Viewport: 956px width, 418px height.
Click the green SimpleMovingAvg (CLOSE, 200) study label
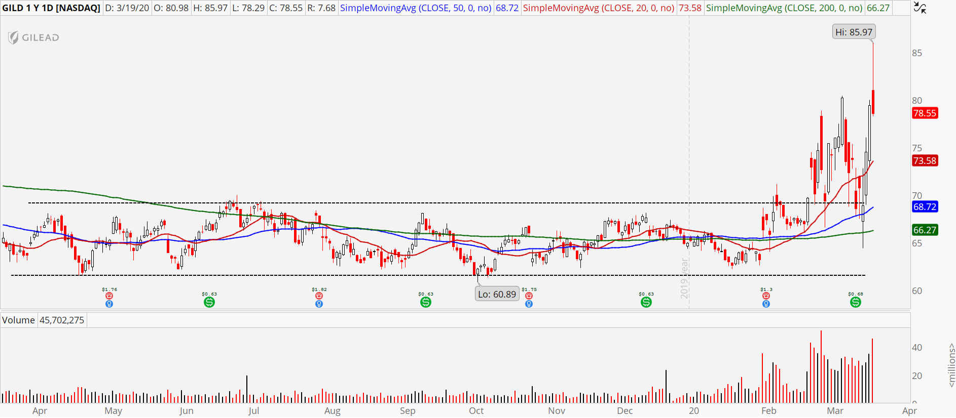point(784,8)
